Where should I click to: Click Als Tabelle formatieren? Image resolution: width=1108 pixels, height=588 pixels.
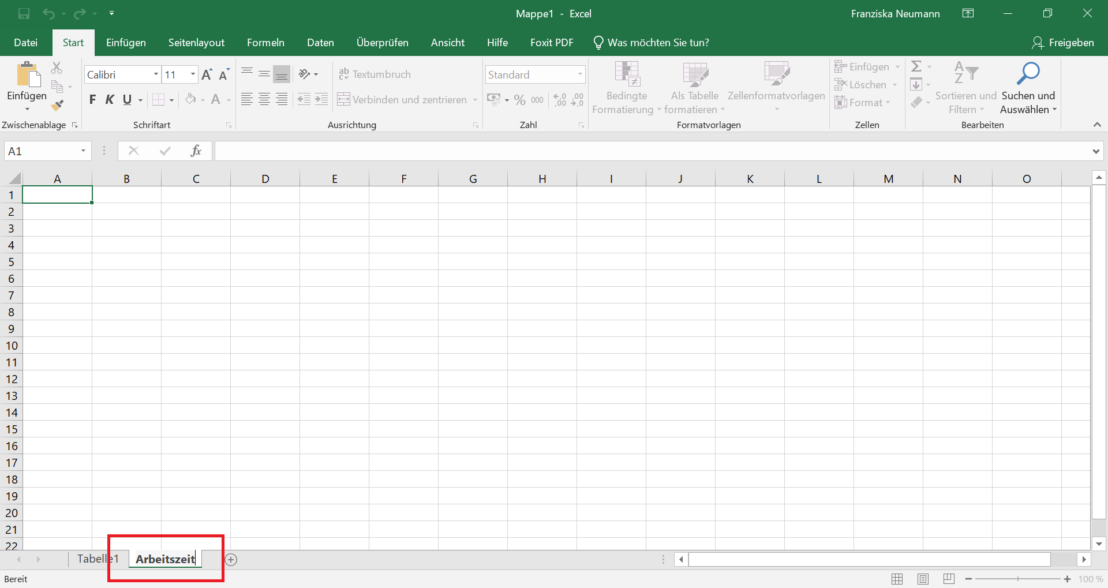695,87
